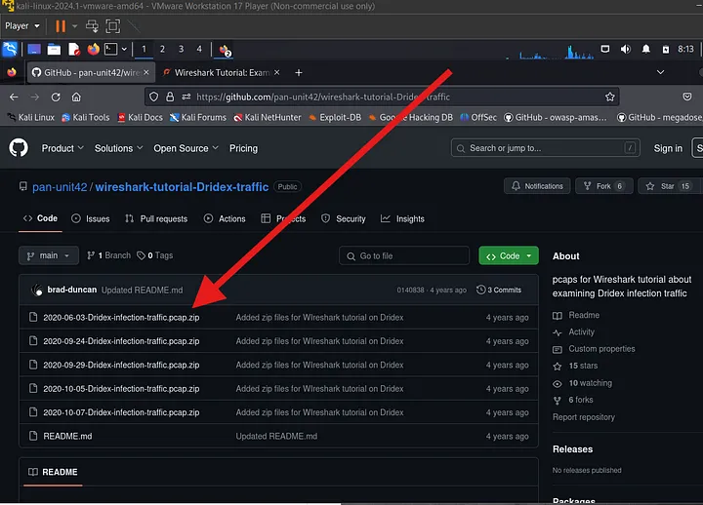Open the file manager icon in panel
The image size is (703, 505).
(x=54, y=49)
